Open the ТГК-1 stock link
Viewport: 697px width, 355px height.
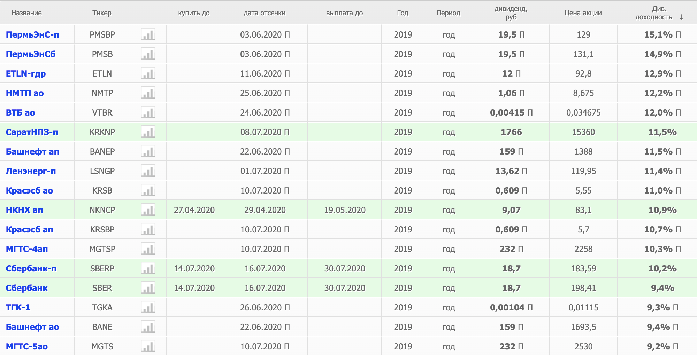pyautogui.click(x=18, y=307)
